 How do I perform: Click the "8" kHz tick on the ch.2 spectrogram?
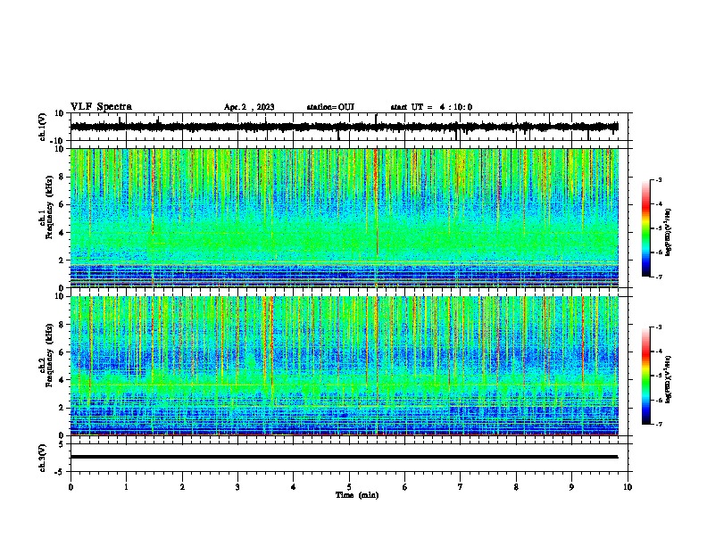tap(62, 325)
